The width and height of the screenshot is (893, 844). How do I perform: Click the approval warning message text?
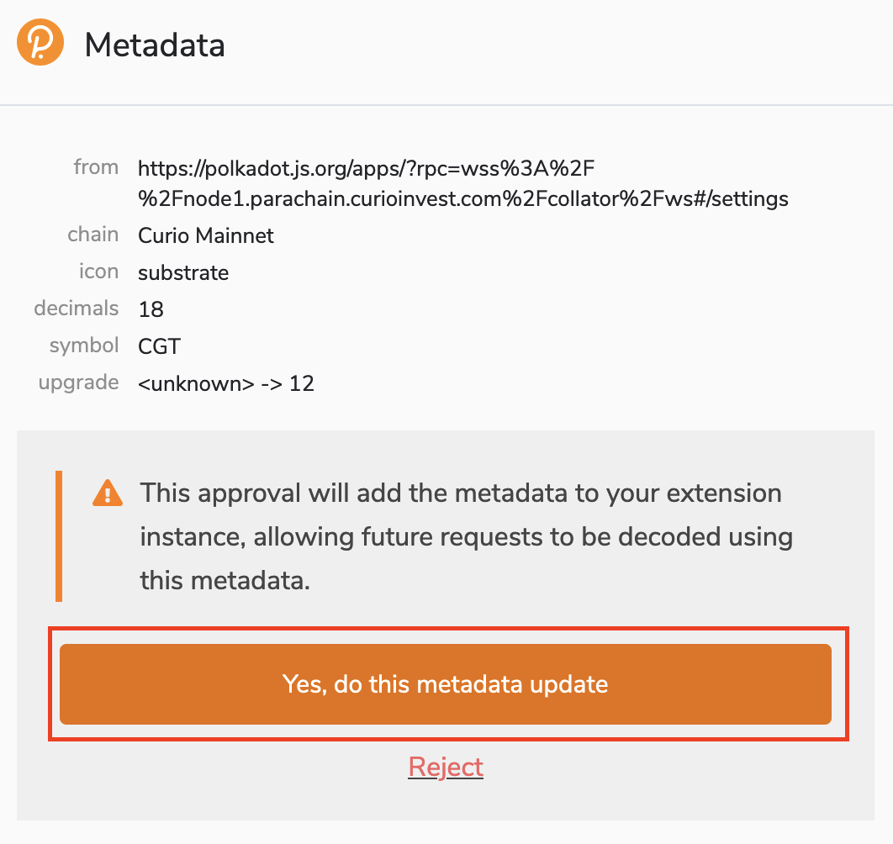(x=467, y=536)
